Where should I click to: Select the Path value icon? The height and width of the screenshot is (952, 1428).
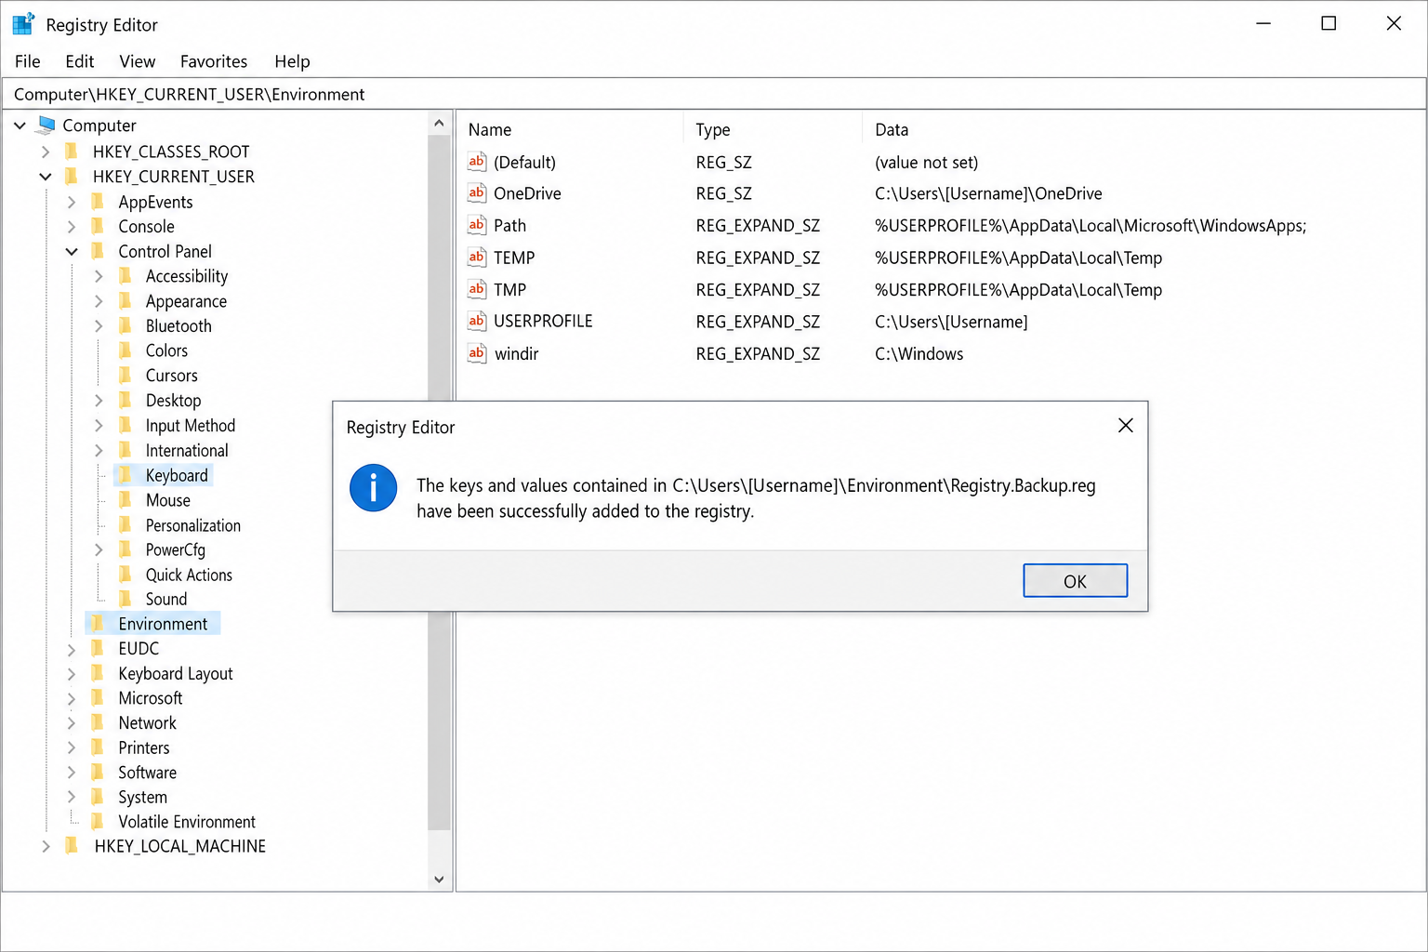pyautogui.click(x=477, y=225)
